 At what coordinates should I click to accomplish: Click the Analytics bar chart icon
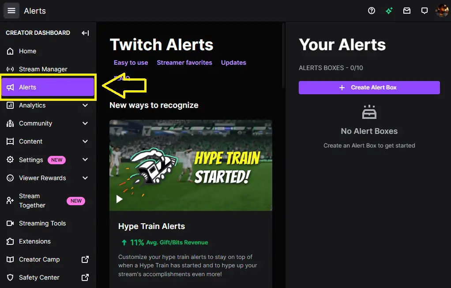point(10,105)
